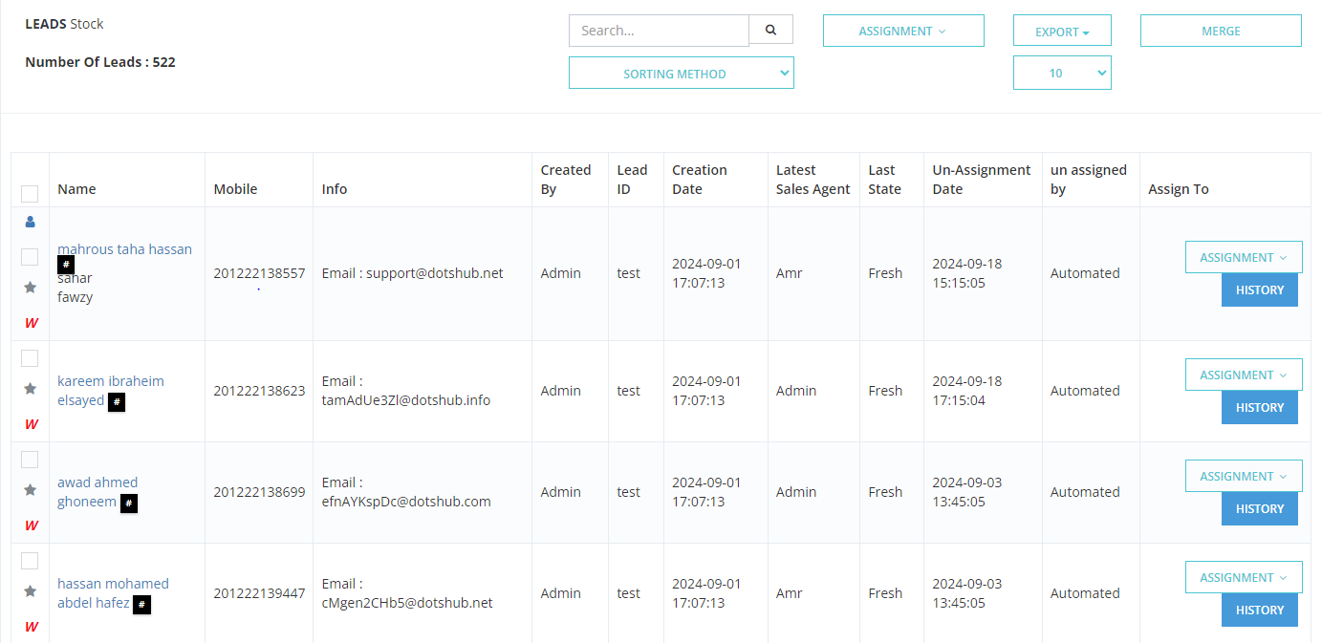1322x643 pixels.
Task: Check the box for kareem ibraheim elsayed row
Action: pos(30,358)
